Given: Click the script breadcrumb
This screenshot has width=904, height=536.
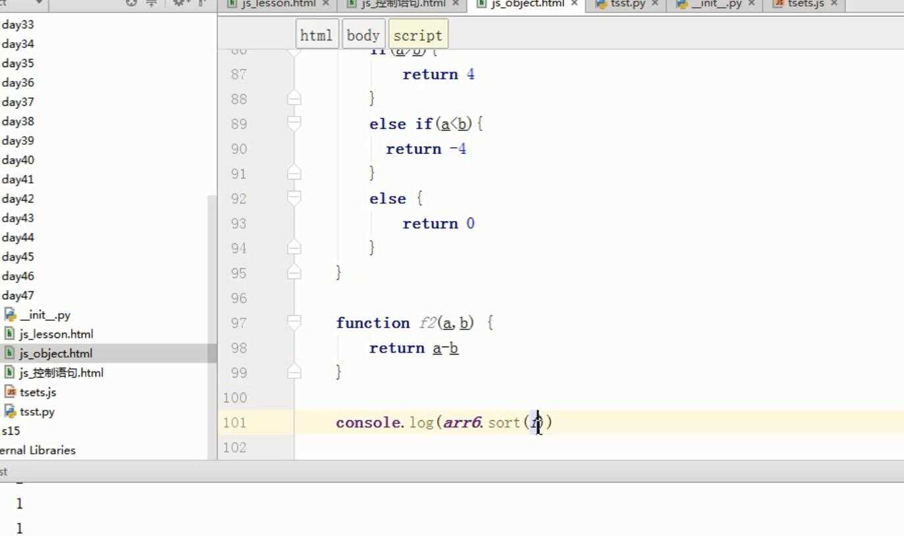Looking at the screenshot, I should pos(418,35).
